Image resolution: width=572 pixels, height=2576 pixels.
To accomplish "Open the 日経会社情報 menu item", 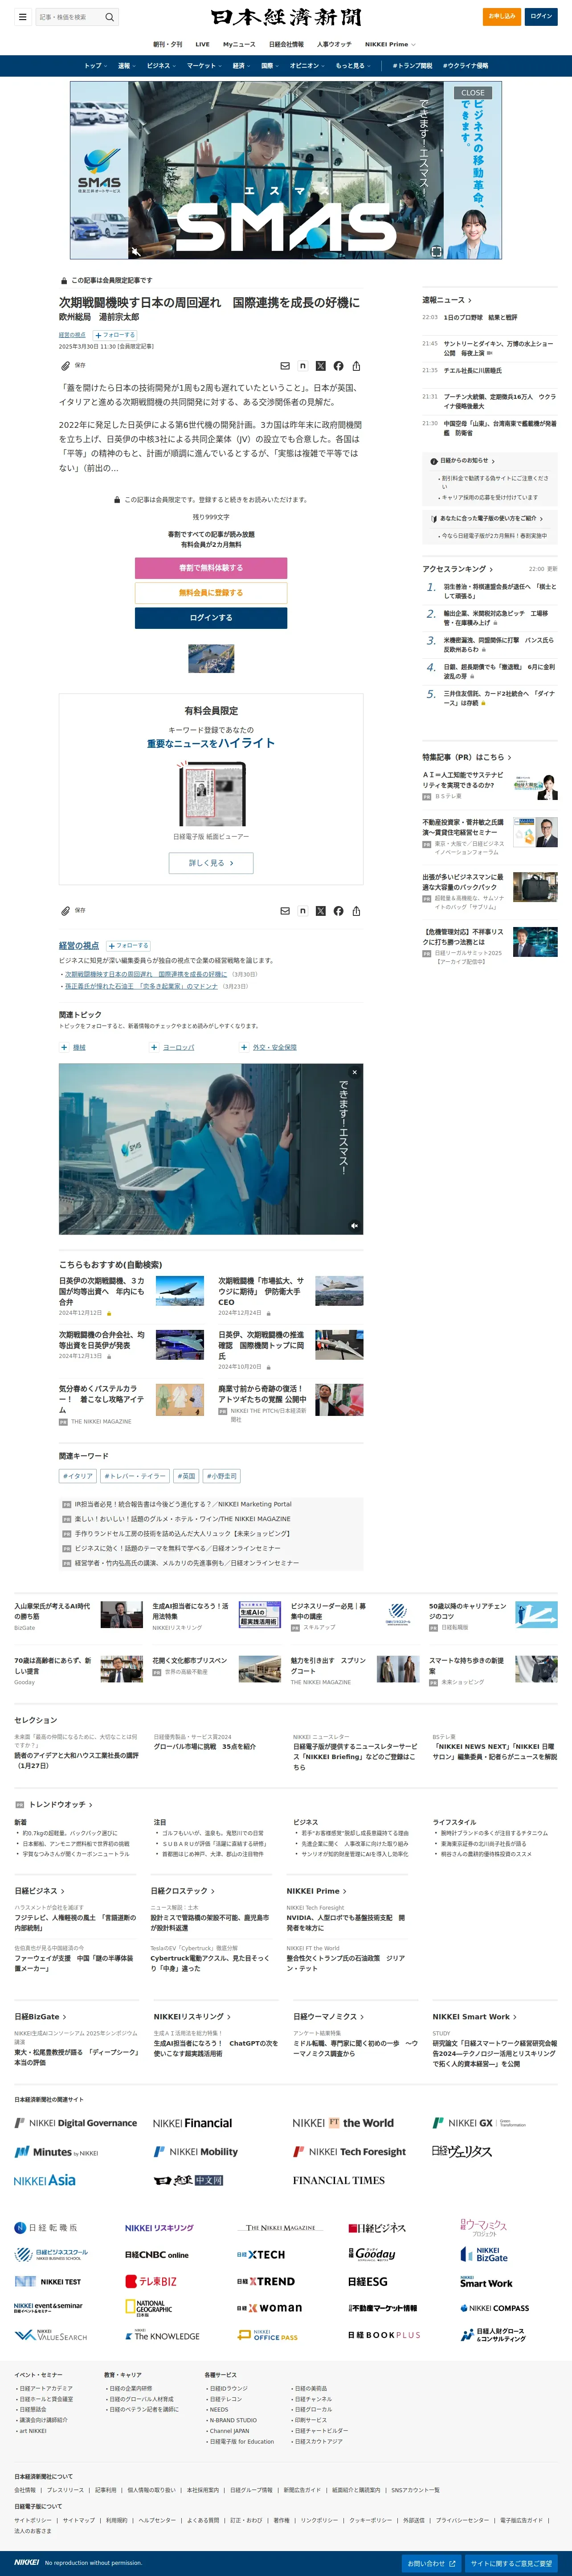I will click(x=286, y=44).
